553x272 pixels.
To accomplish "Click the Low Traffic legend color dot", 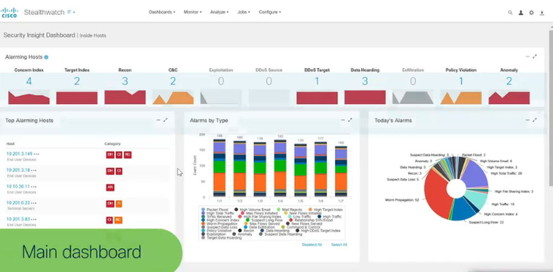I will click(290, 217).
